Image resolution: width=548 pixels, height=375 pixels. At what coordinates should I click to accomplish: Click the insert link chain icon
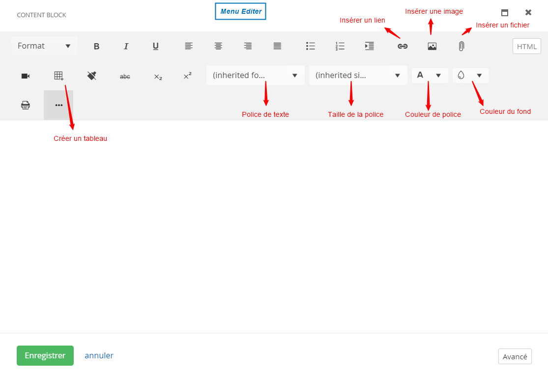click(x=403, y=46)
